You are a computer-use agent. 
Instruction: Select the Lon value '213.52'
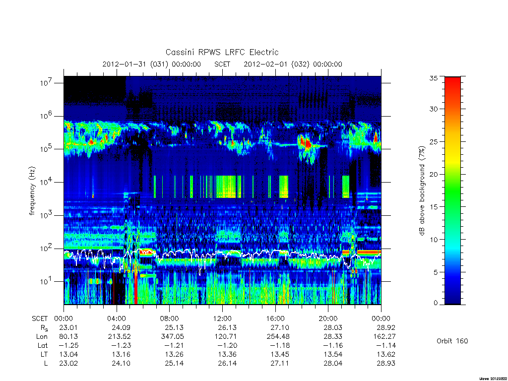pos(119,337)
